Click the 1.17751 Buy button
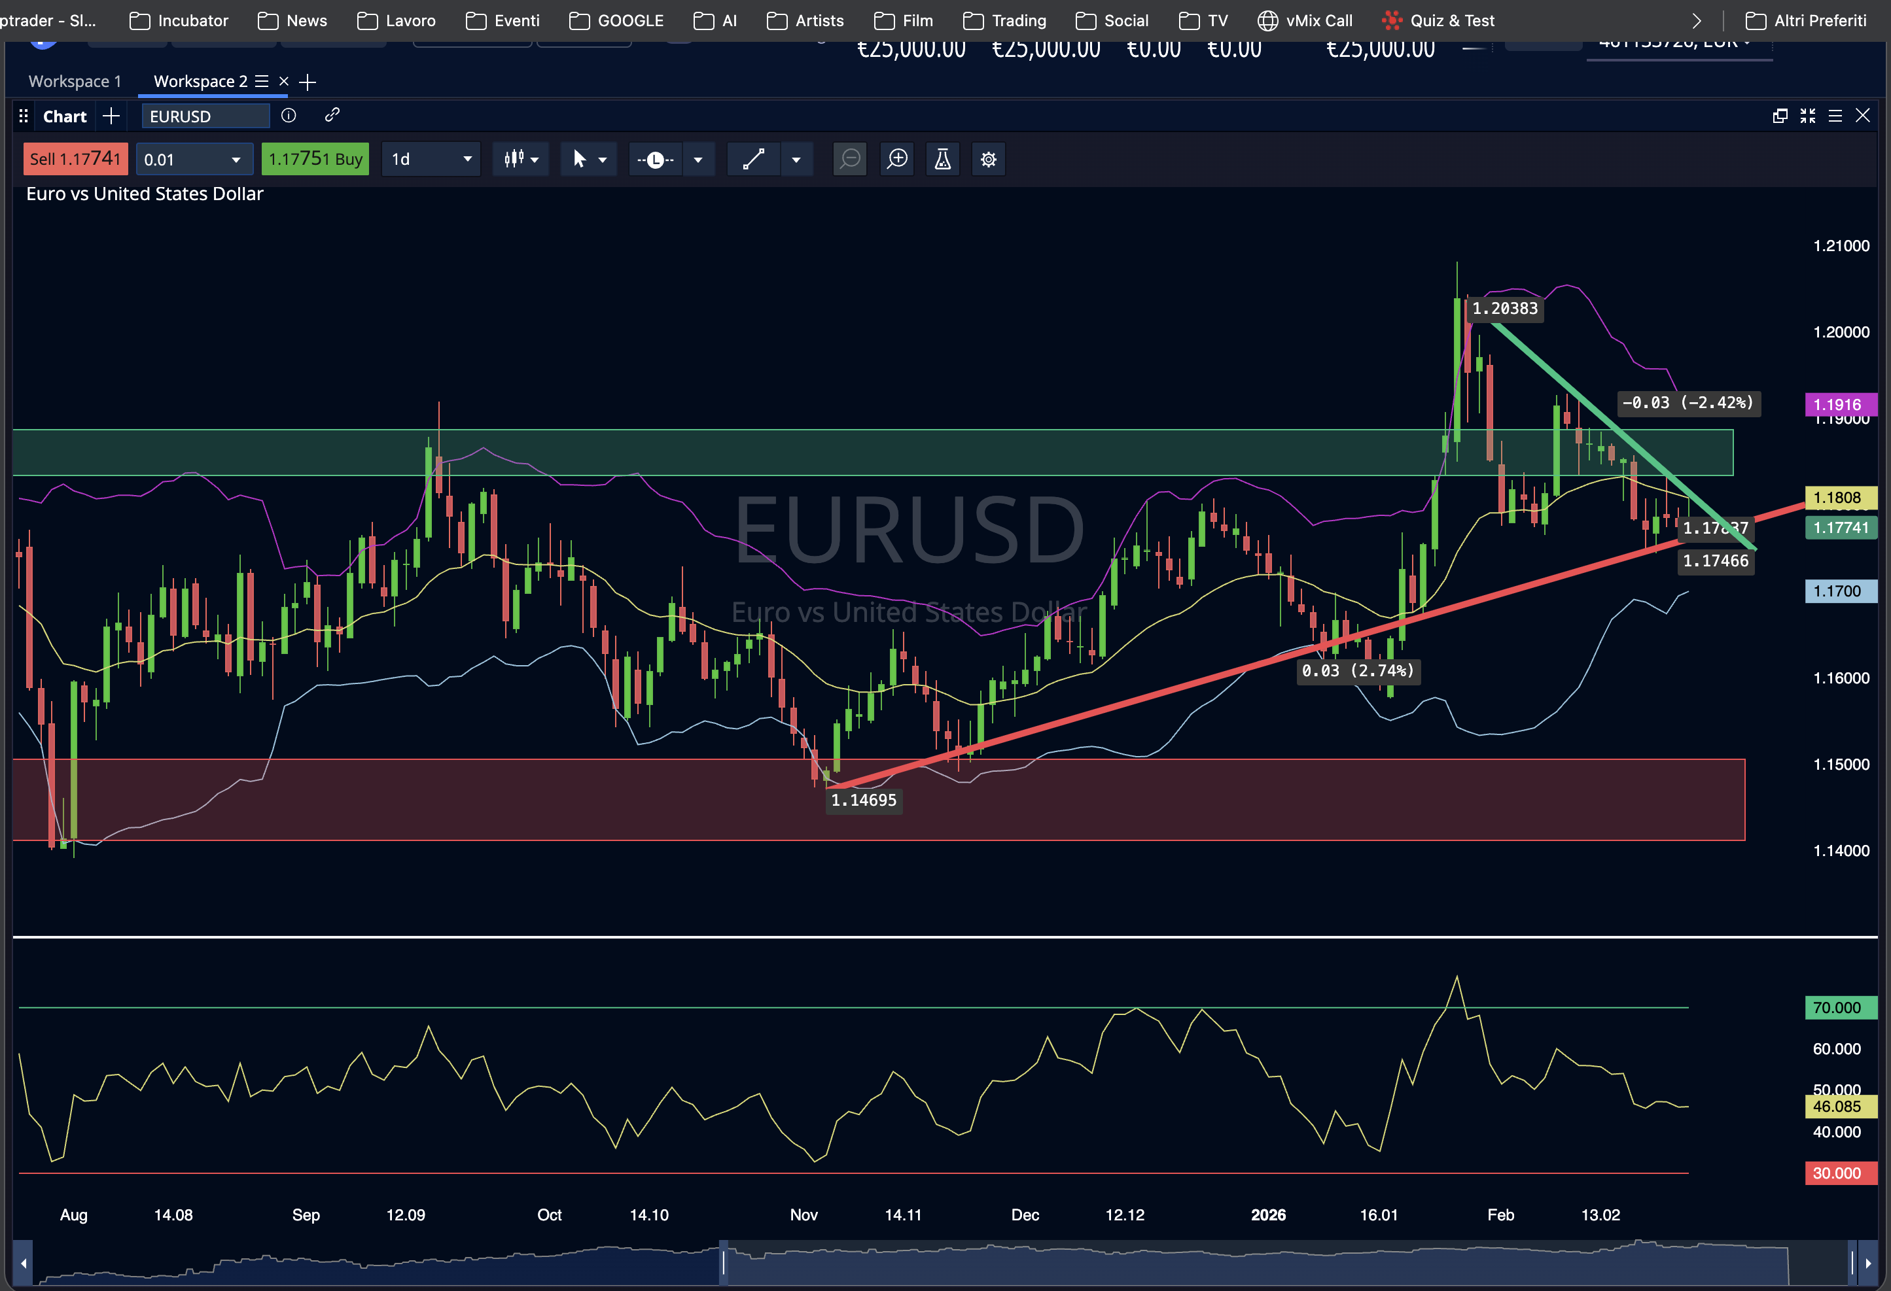Screen dimensions: 1891x1291 pos(315,160)
